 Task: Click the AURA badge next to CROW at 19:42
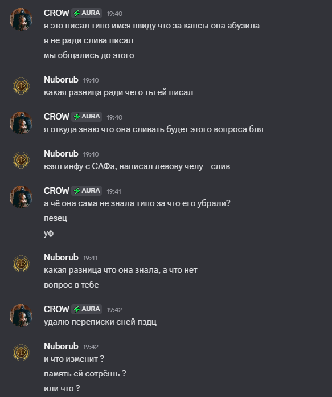(87, 309)
